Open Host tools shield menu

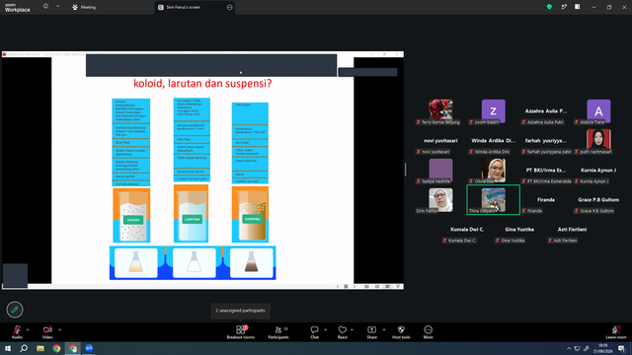(x=401, y=332)
